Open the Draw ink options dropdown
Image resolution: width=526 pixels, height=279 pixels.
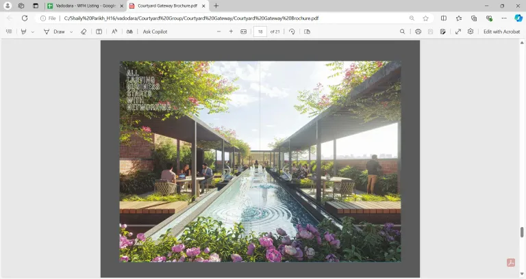click(x=71, y=31)
